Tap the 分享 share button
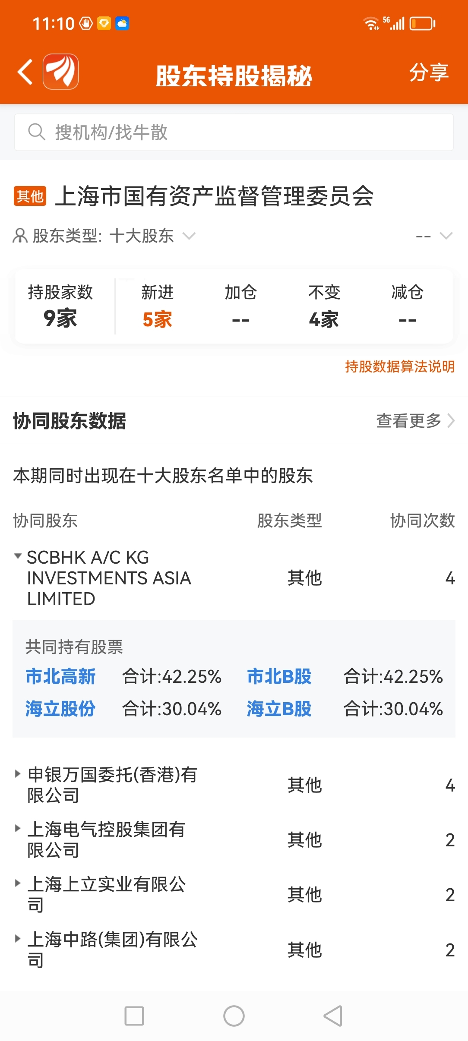468x1041 pixels. click(x=429, y=72)
